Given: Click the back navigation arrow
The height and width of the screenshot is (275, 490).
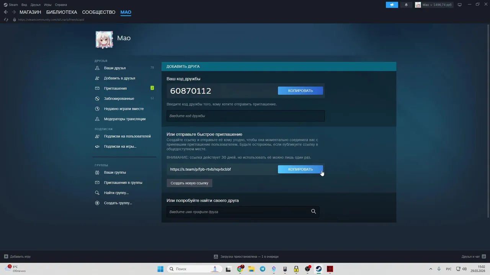Looking at the screenshot, I should click(x=6, y=12).
